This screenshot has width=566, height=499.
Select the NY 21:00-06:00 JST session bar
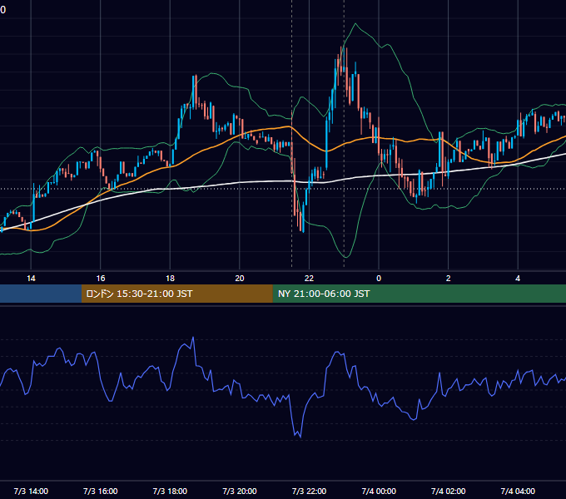tap(419, 294)
